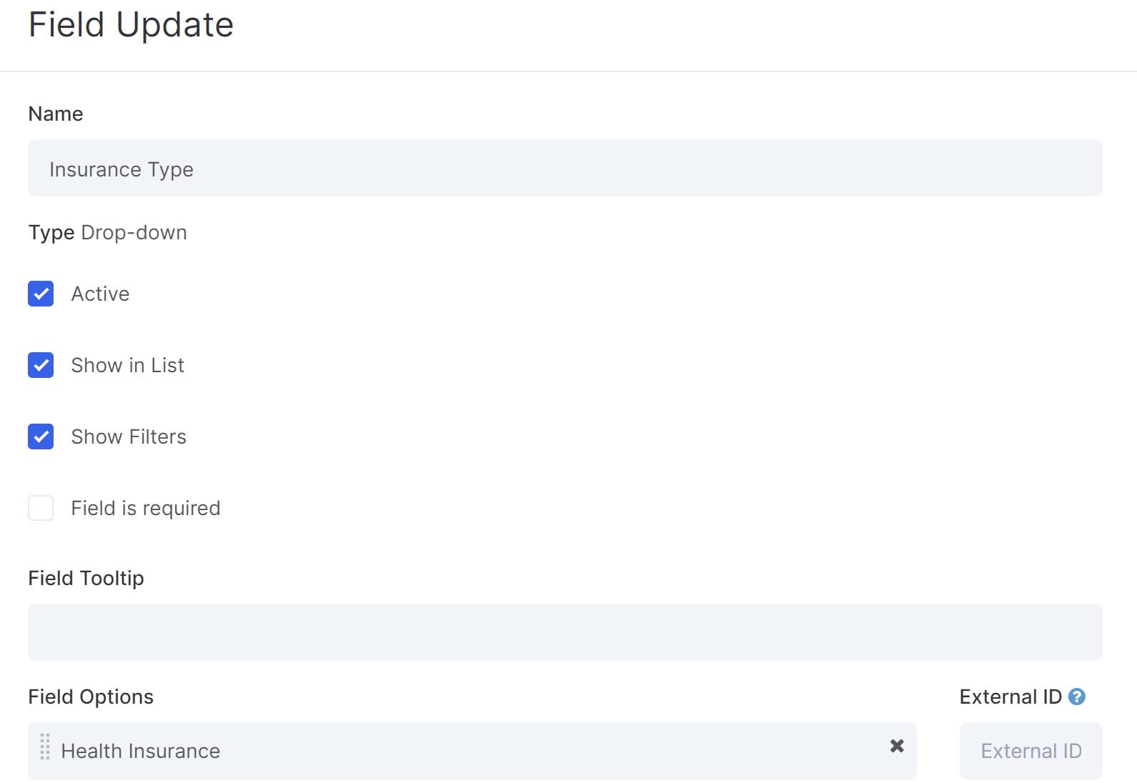Open the External ID help question mark

pos(1077,697)
